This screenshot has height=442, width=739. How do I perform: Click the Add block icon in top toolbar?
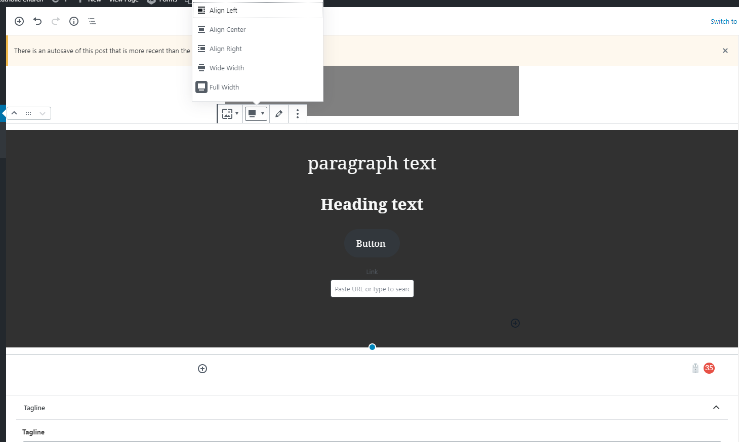pos(19,21)
